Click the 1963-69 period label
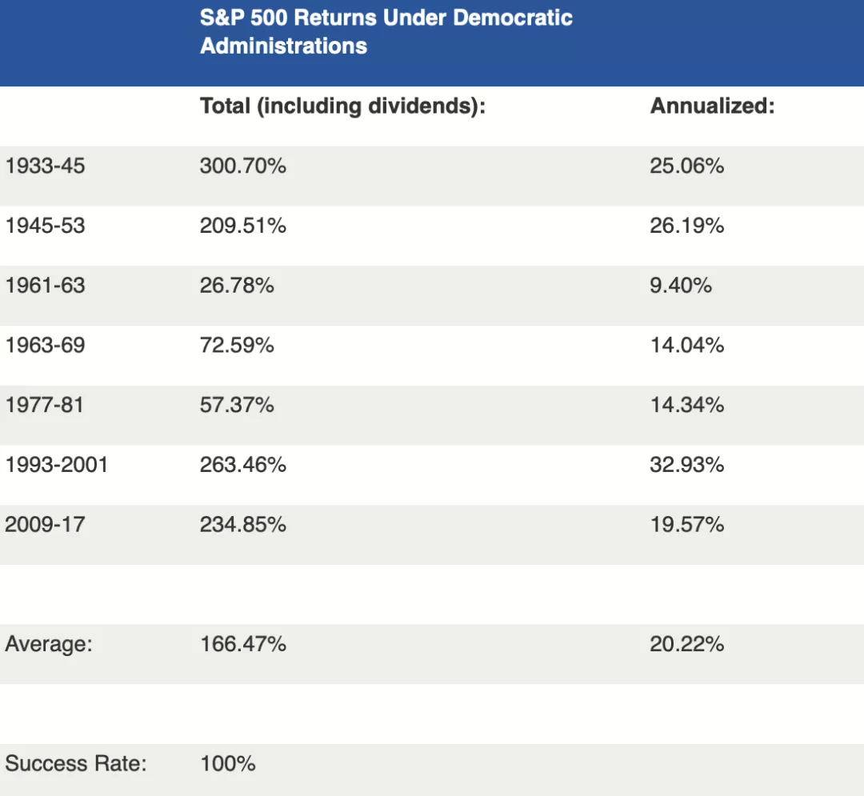This screenshot has width=864, height=796. tap(45, 346)
